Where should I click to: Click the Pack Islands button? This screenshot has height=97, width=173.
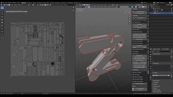(139, 46)
